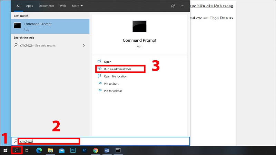Open Google Chrome from the taskbar
This screenshot has height=155, width=276.
tap(95, 151)
